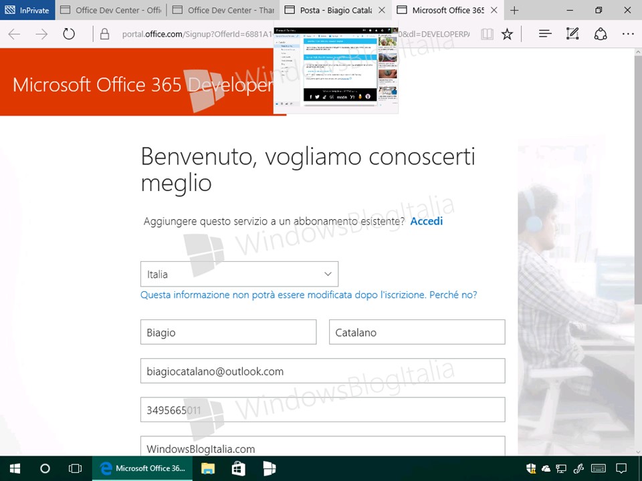The image size is (642, 481).
Task: Click the Microsoft Office 36... taskbar button
Action: (x=143, y=468)
